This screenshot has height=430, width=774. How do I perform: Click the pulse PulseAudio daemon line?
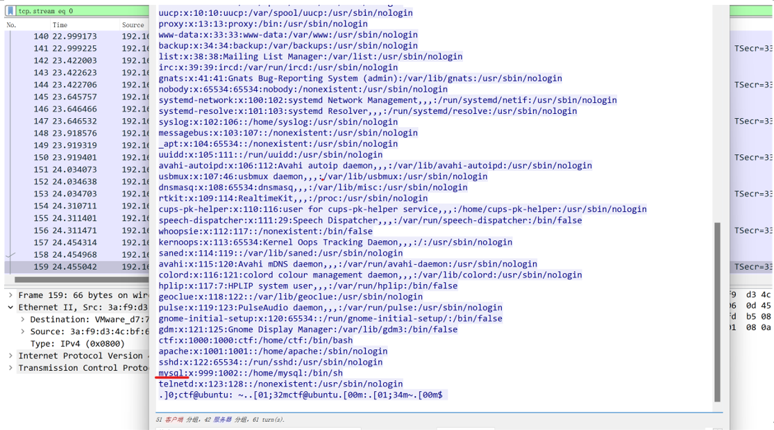point(330,308)
